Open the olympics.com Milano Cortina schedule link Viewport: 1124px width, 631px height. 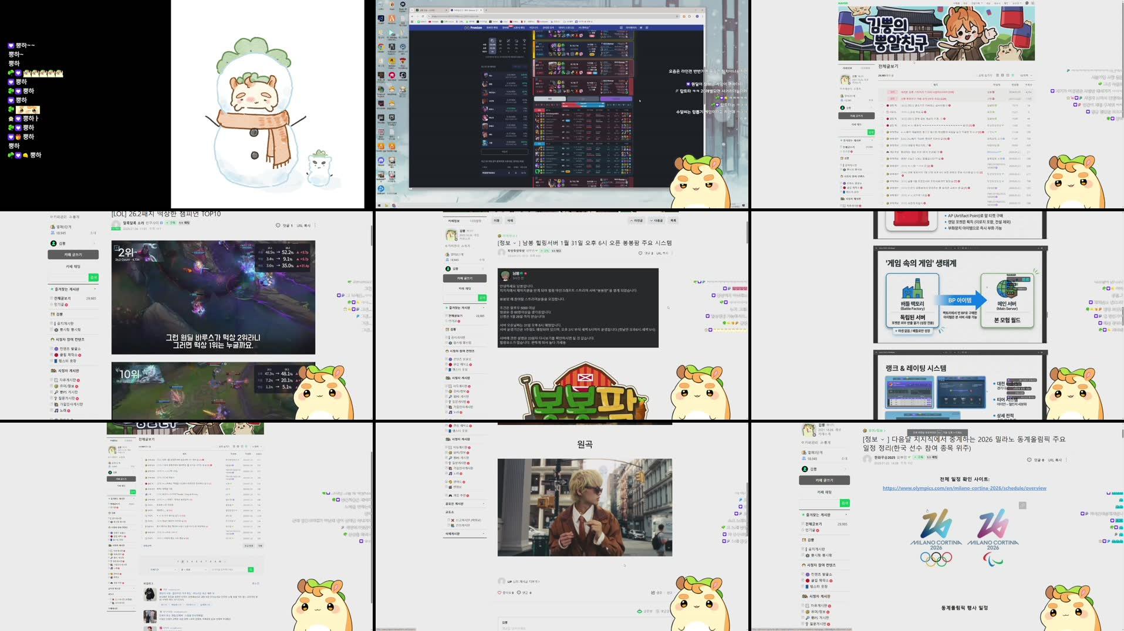coord(964,488)
